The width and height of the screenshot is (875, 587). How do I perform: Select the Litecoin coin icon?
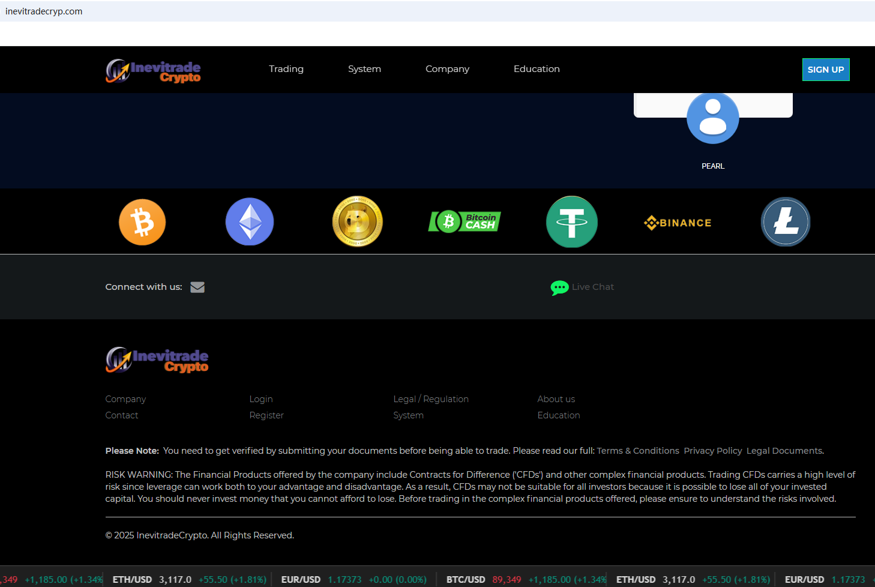pos(786,221)
